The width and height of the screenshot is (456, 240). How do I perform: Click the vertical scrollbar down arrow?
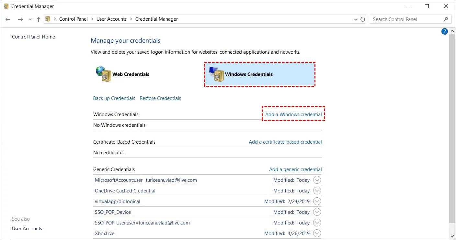(452, 236)
